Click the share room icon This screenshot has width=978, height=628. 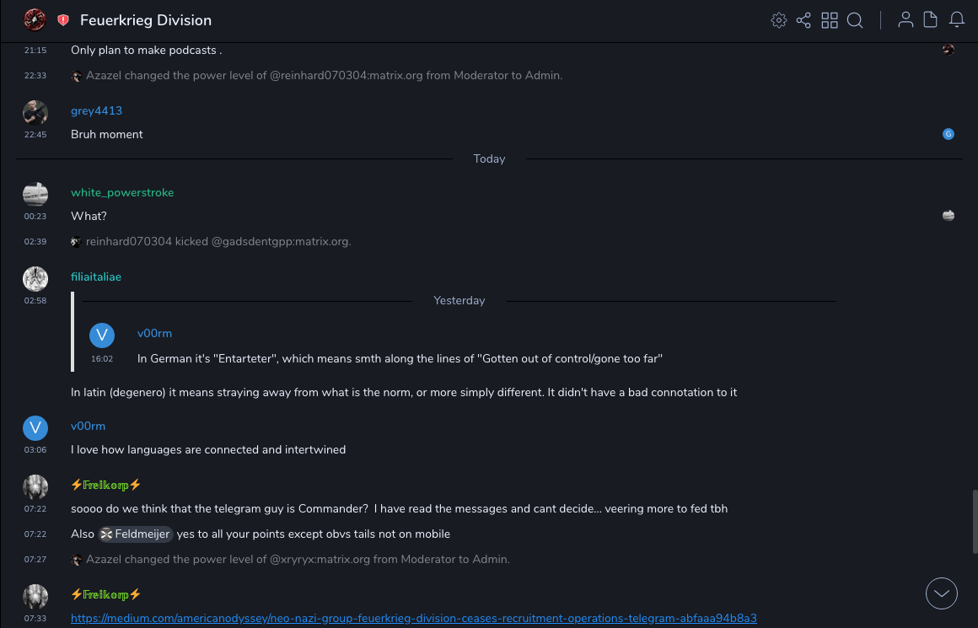pos(803,20)
